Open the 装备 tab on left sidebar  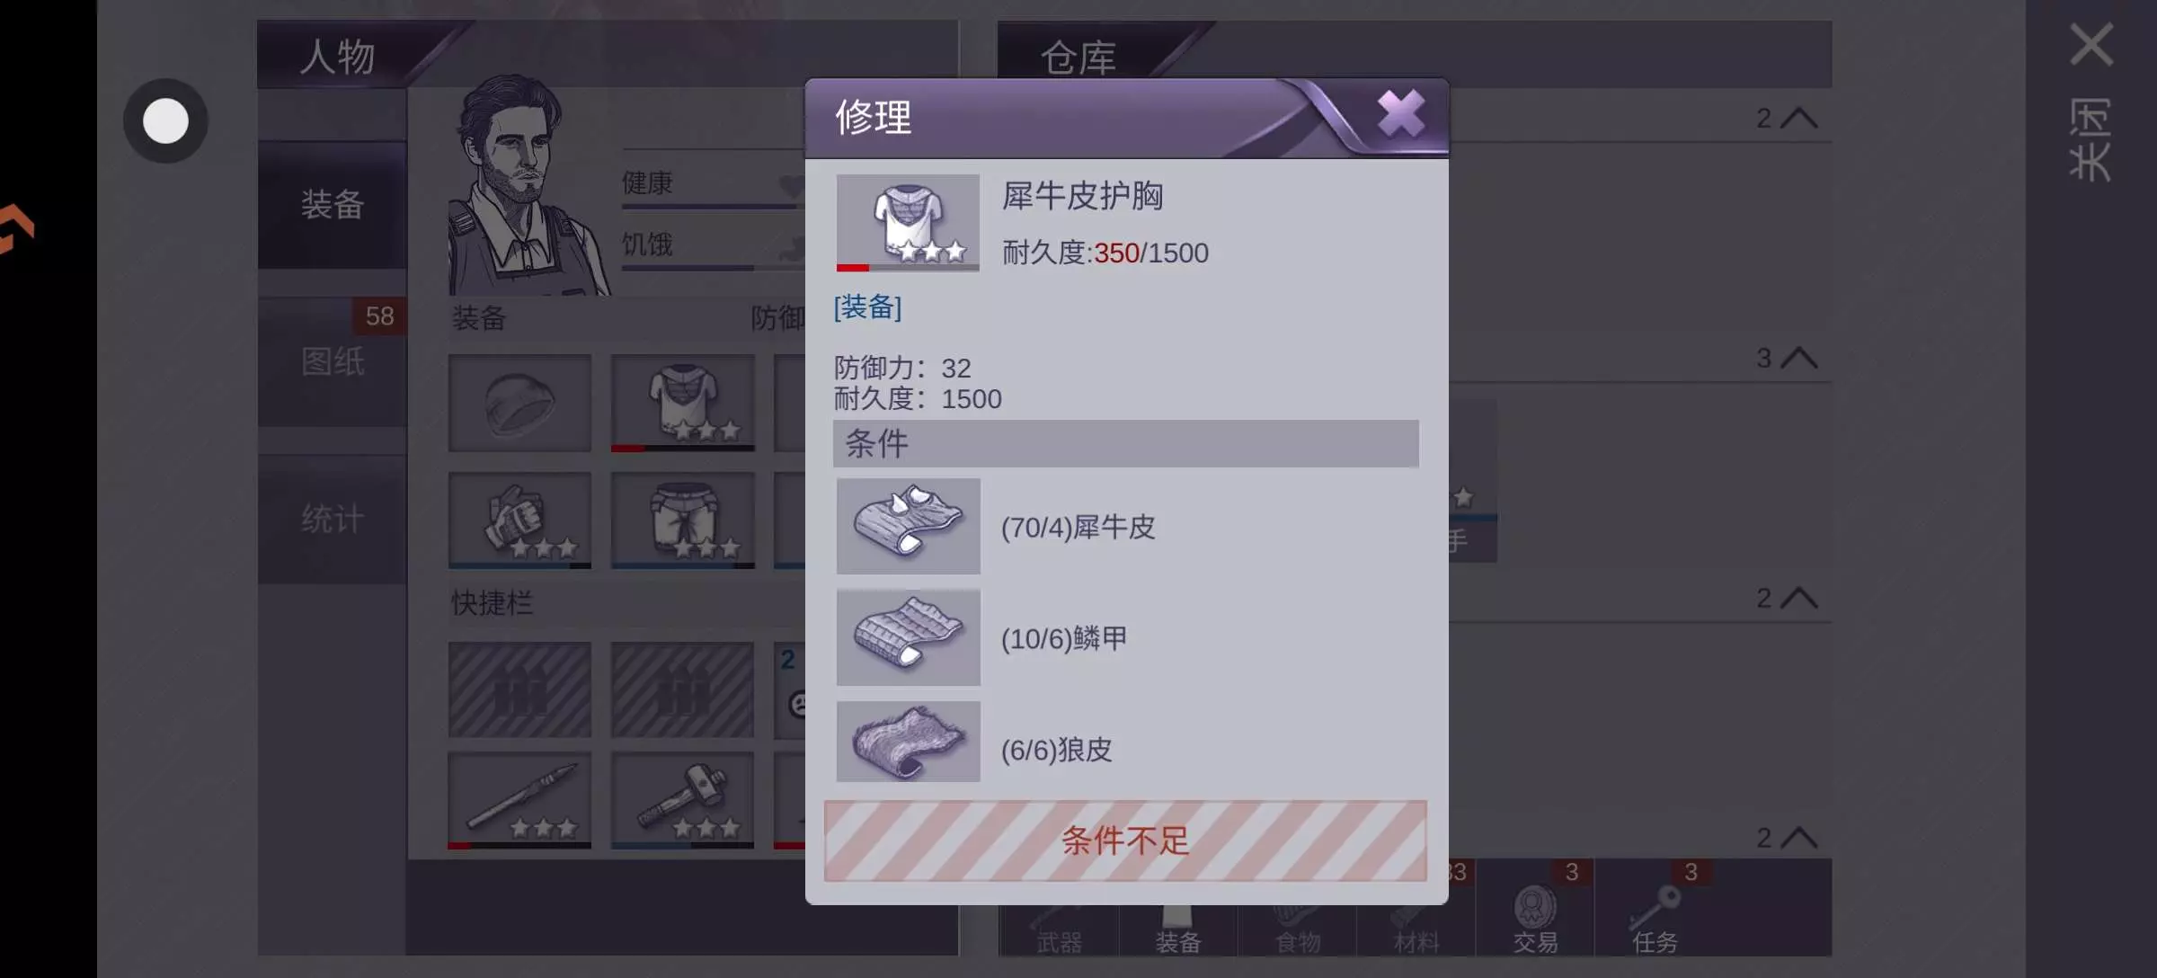point(333,205)
